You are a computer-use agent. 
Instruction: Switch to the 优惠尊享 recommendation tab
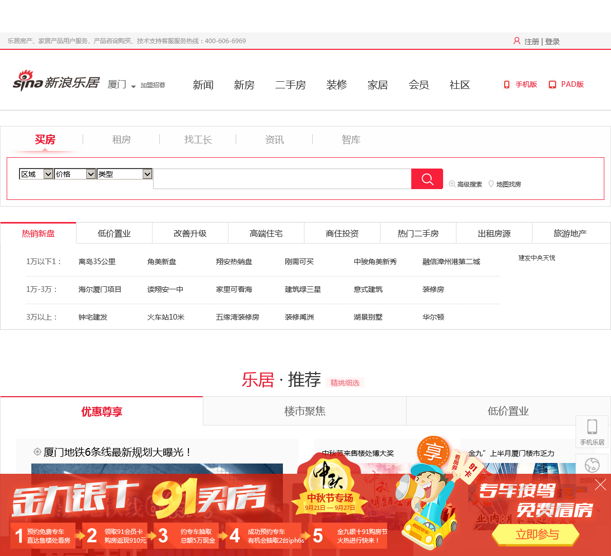(102, 411)
